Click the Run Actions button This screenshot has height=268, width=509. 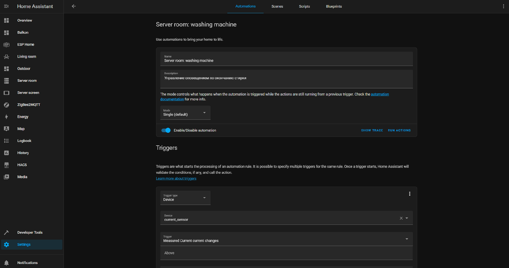pyautogui.click(x=400, y=130)
